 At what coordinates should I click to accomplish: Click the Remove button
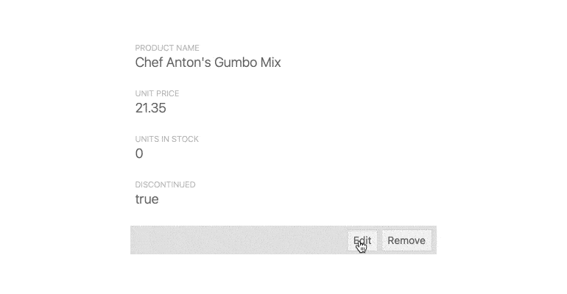coord(406,240)
